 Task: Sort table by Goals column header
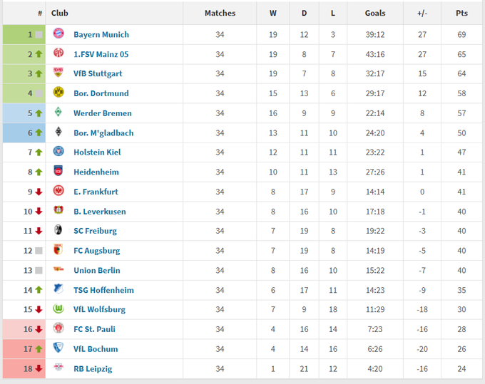point(374,13)
